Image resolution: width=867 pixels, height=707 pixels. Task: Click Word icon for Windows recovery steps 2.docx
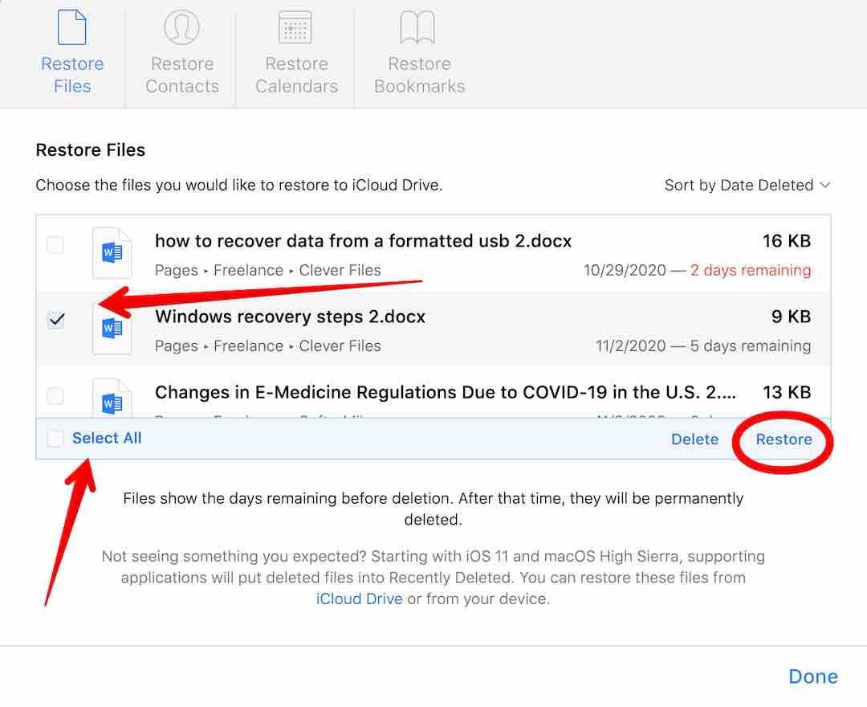[x=112, y=329]
